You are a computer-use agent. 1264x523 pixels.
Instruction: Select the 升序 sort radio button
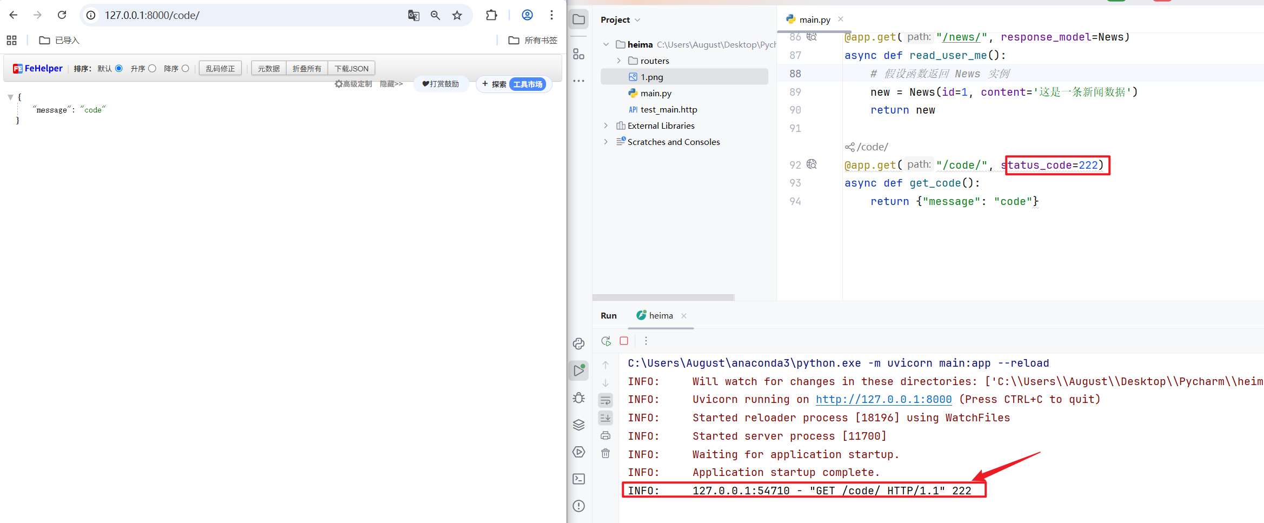[x=152, y=69]
